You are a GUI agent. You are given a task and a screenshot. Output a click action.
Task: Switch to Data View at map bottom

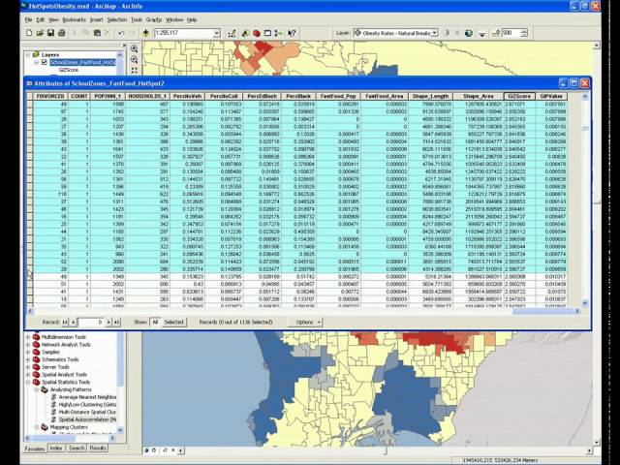147,450
